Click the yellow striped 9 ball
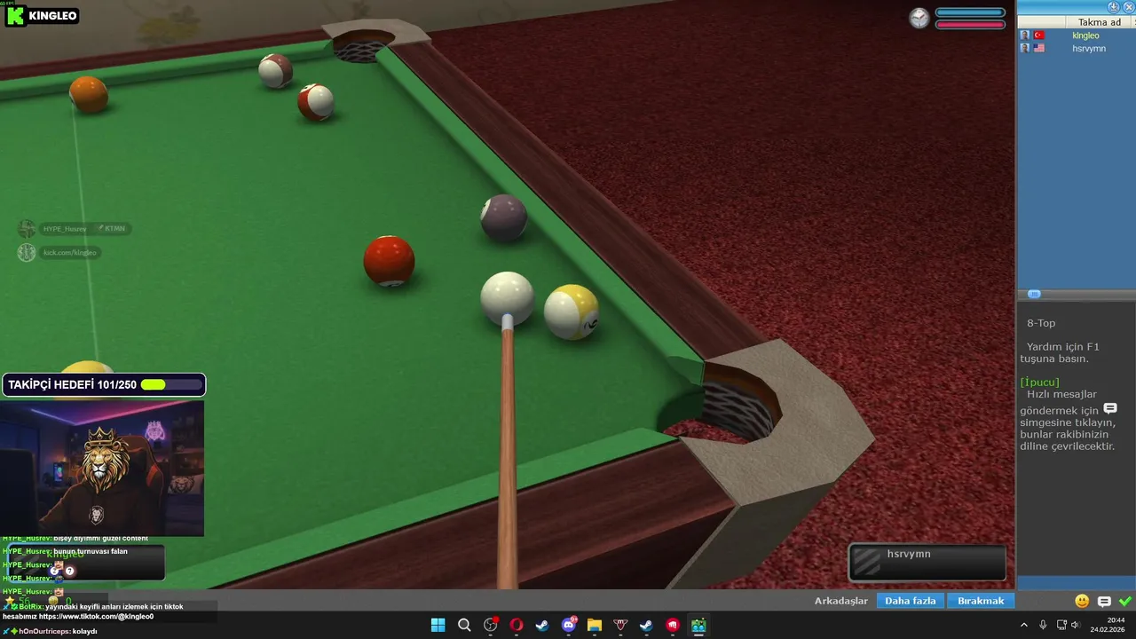1136x639 pixels. 572,312
